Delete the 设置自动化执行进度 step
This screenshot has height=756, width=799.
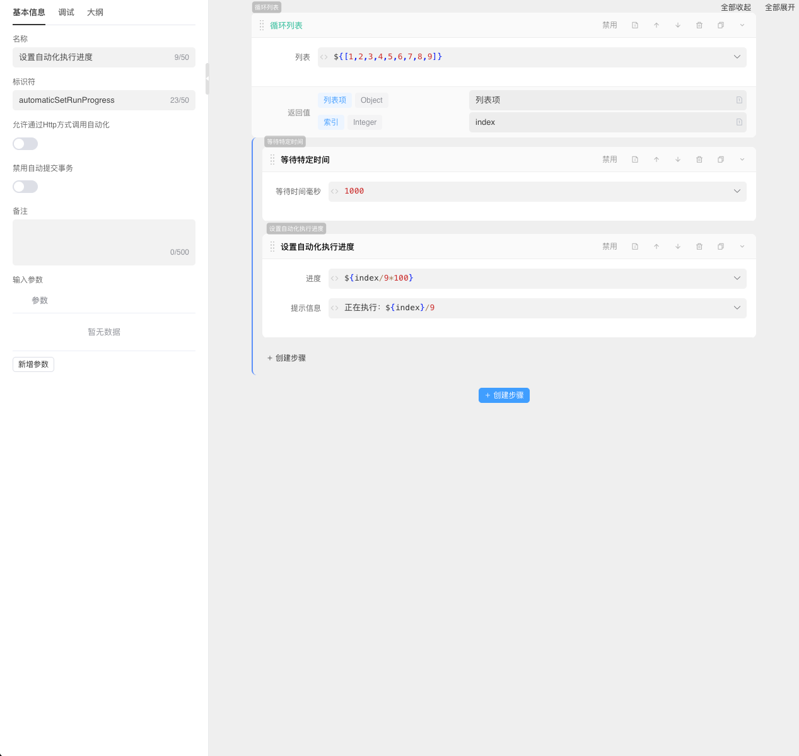[699, 247]
